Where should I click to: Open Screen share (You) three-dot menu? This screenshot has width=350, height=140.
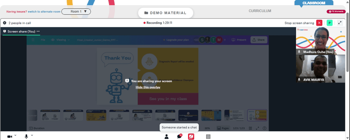pos(38,31)
